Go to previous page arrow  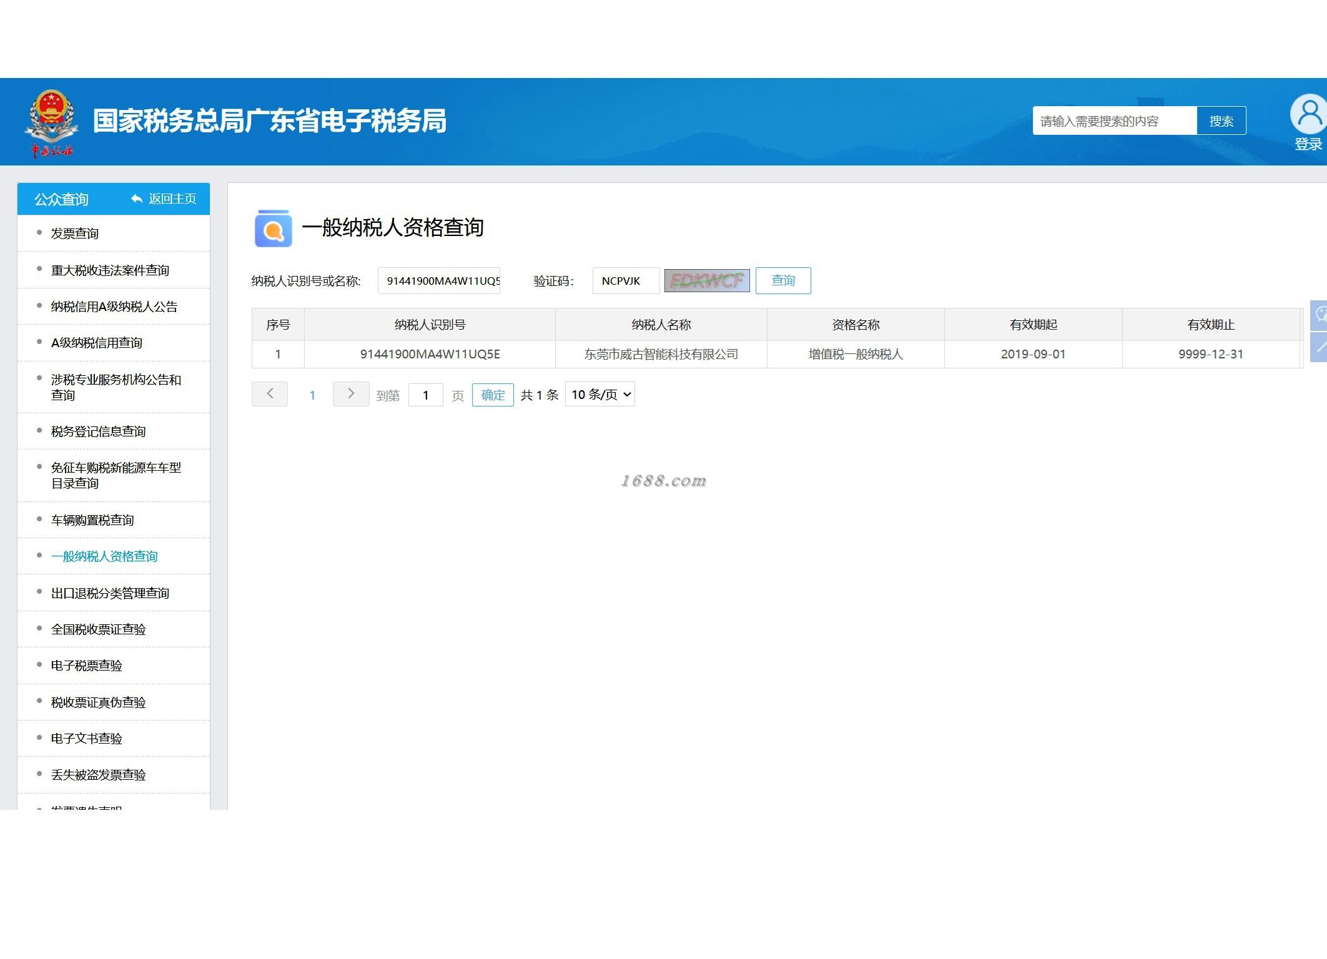270,394
